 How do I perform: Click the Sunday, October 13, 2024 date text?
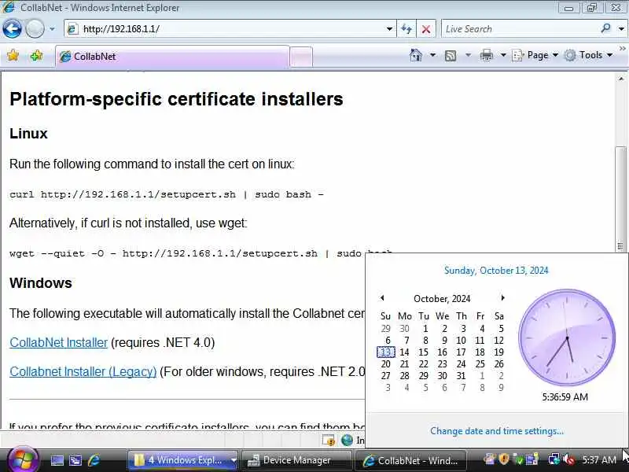click(496, 270)
